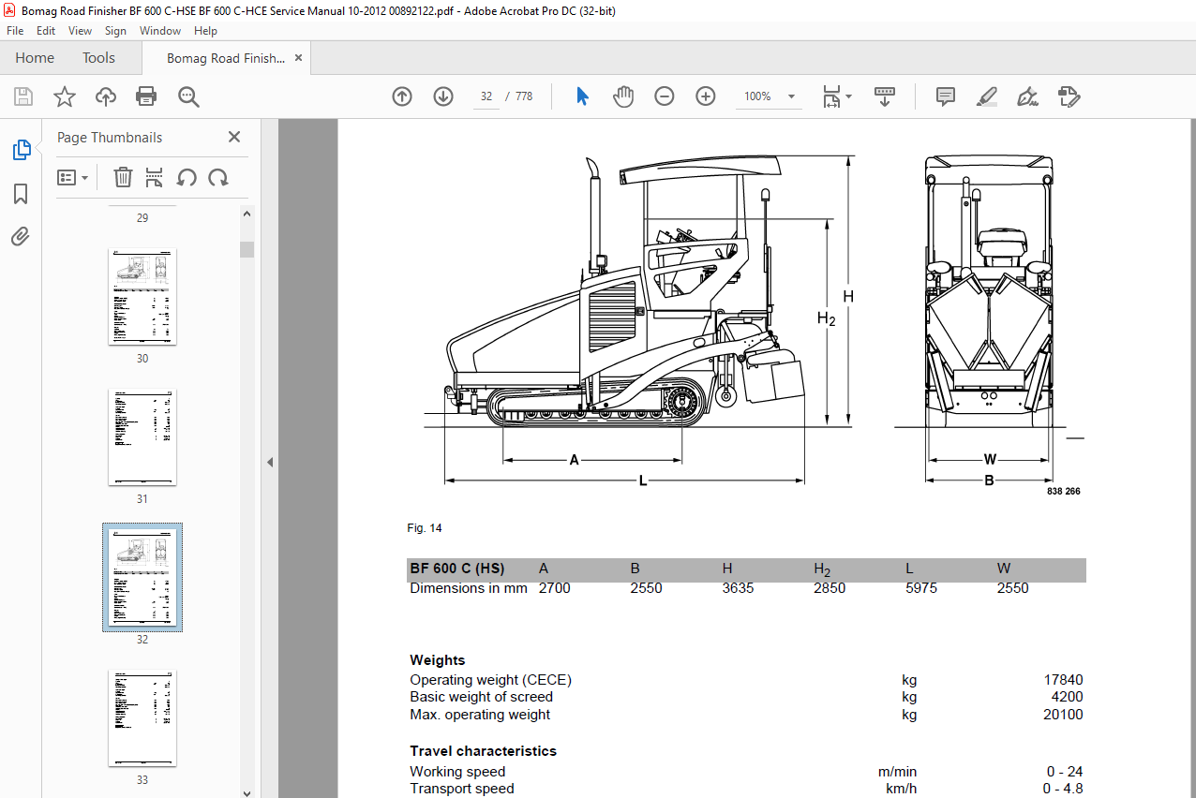1196x798 pixels.
Task: Upload the file to the cloud
Action: click(106, 96)
